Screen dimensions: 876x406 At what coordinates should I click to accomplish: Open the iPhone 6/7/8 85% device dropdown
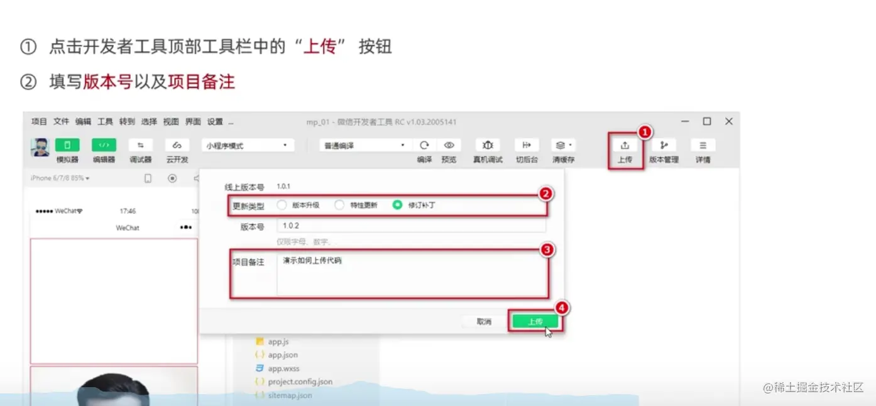(x=60, y=178)
